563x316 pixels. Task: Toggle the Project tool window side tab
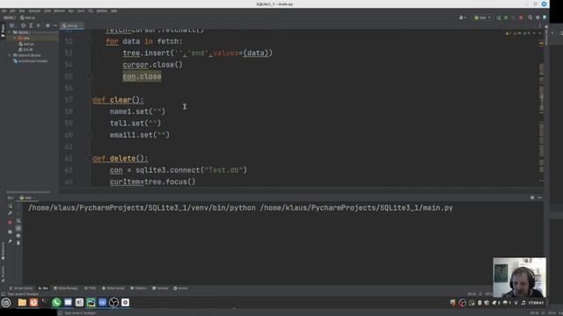click(x=3, y=30)
